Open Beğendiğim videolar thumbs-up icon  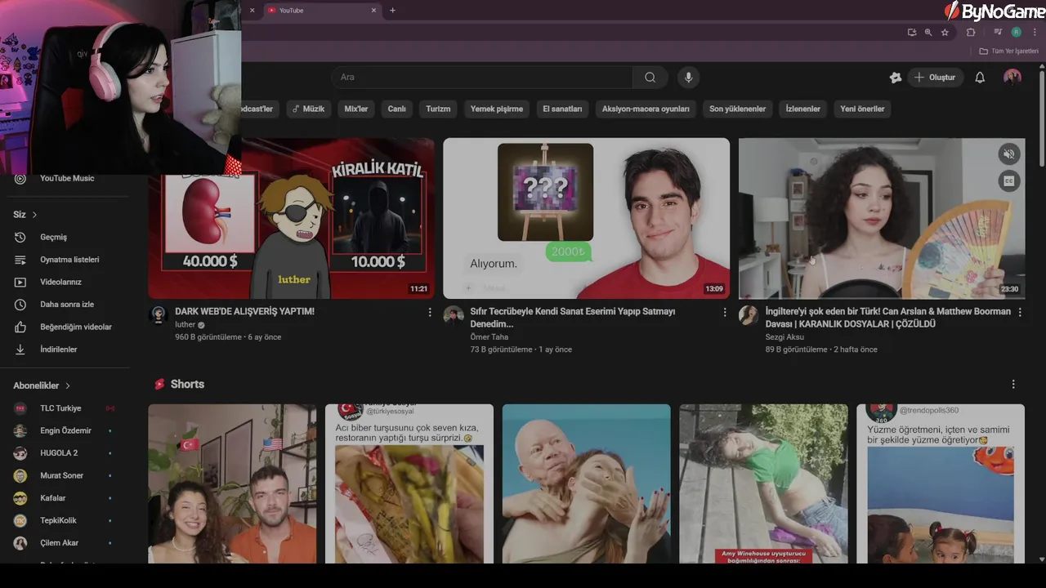click(x=20, y=327)
